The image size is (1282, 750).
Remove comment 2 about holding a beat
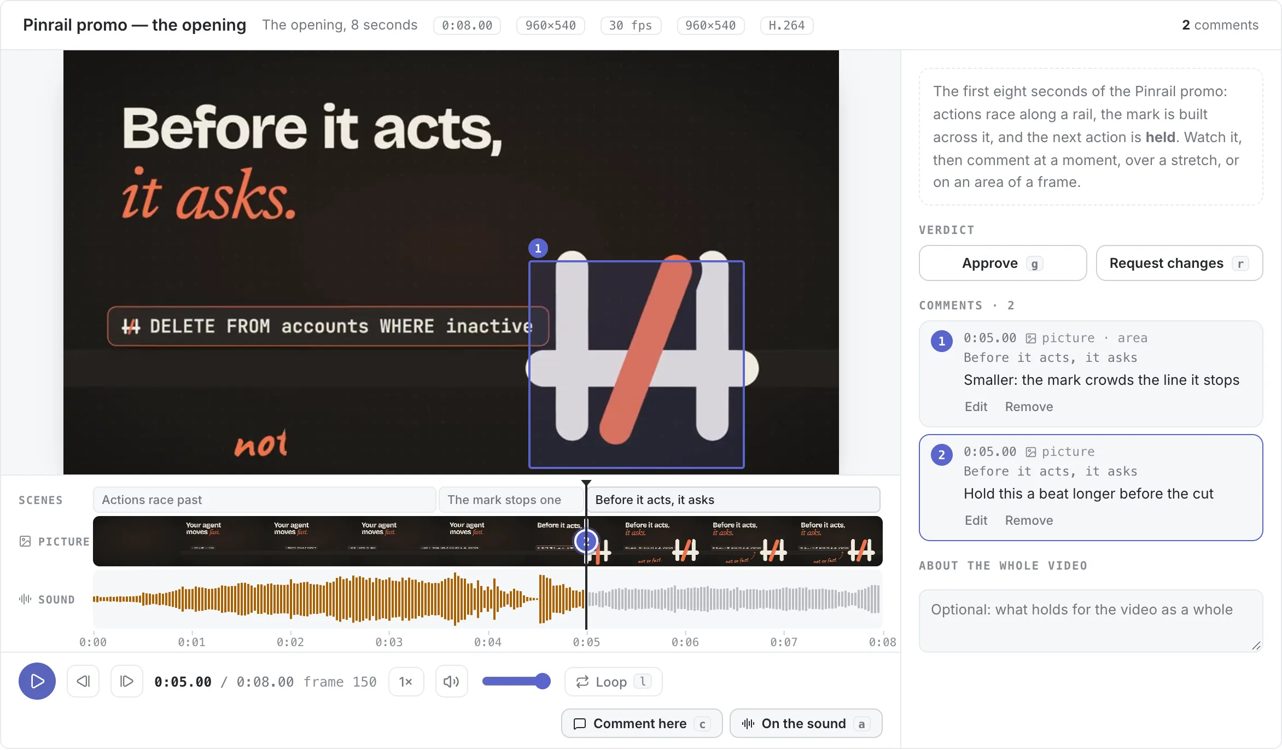[x=1029, y=520]
